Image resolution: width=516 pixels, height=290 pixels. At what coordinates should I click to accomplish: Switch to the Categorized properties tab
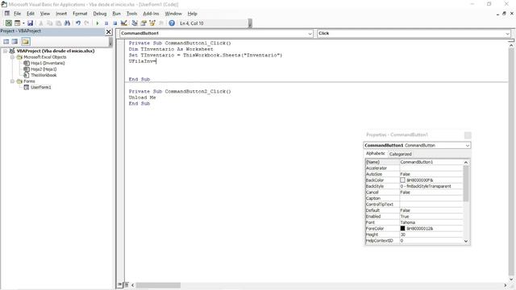coord(400,154)
